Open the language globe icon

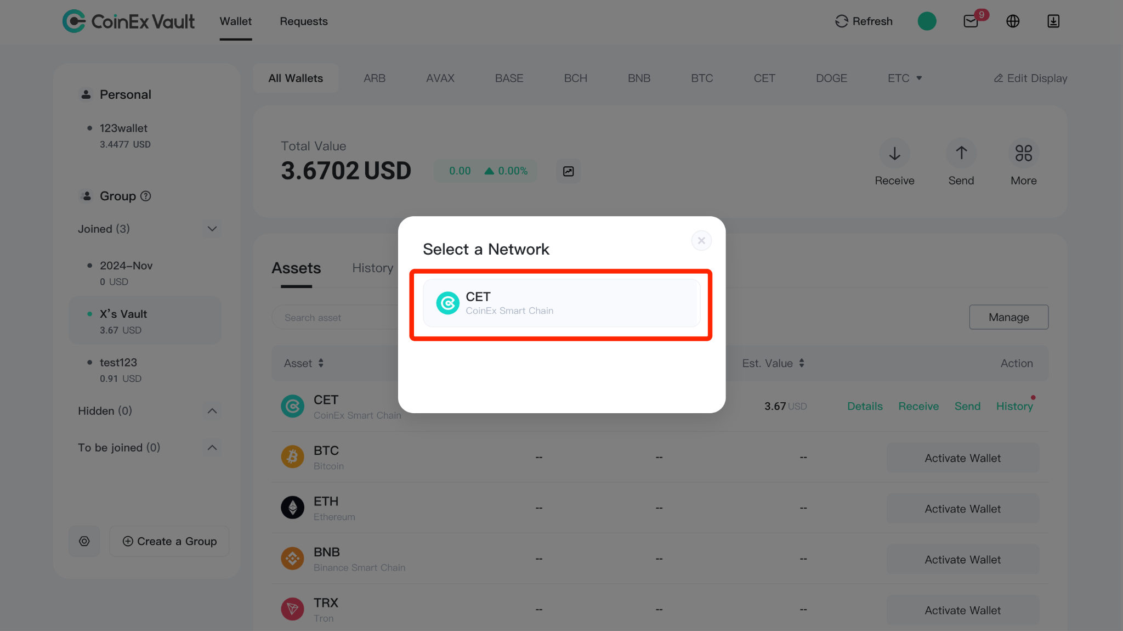[x=1013, y=21]
